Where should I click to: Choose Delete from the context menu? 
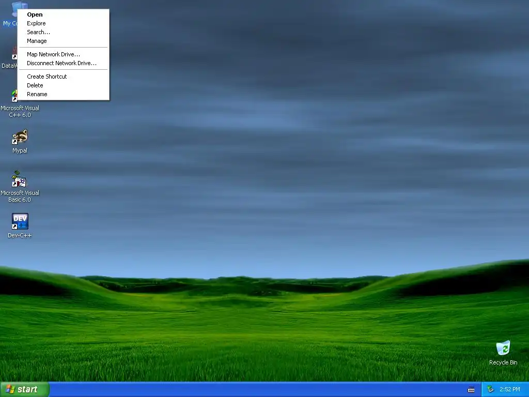[63, 85]
